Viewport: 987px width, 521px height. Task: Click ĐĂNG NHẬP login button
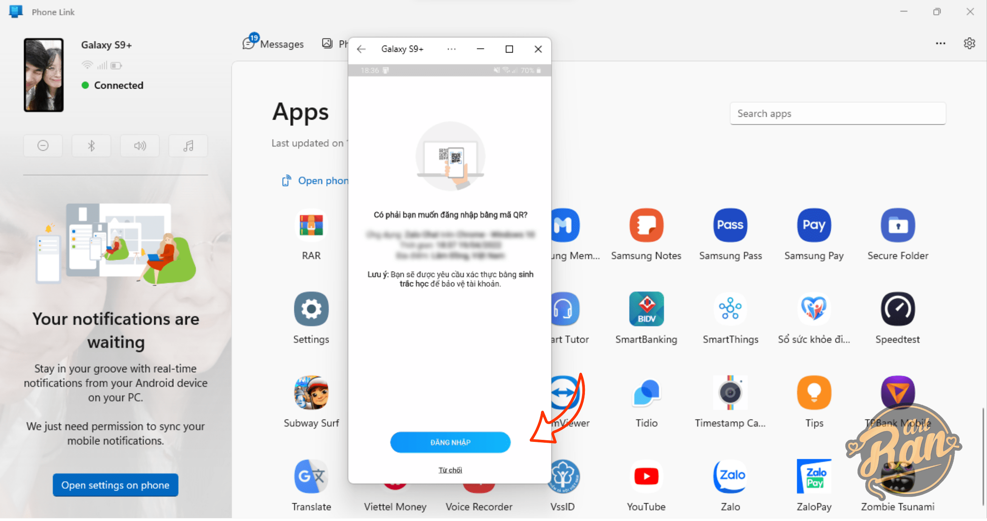coord(450,442)
